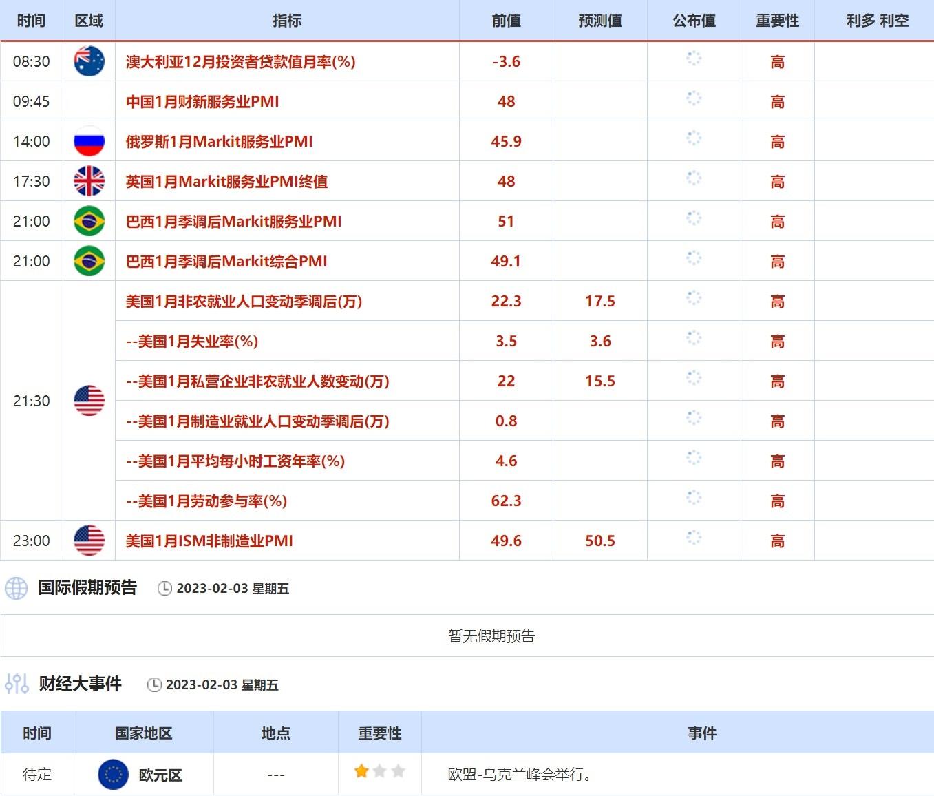This screenshot has height=796, width=934.
Task: Click the 指标 column header
Action: pyautogui.click(x=287, y=21)
